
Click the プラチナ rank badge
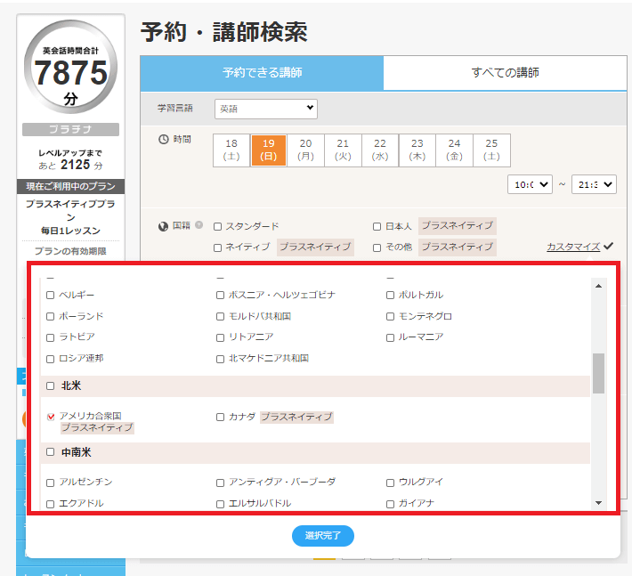click(70, 129)
